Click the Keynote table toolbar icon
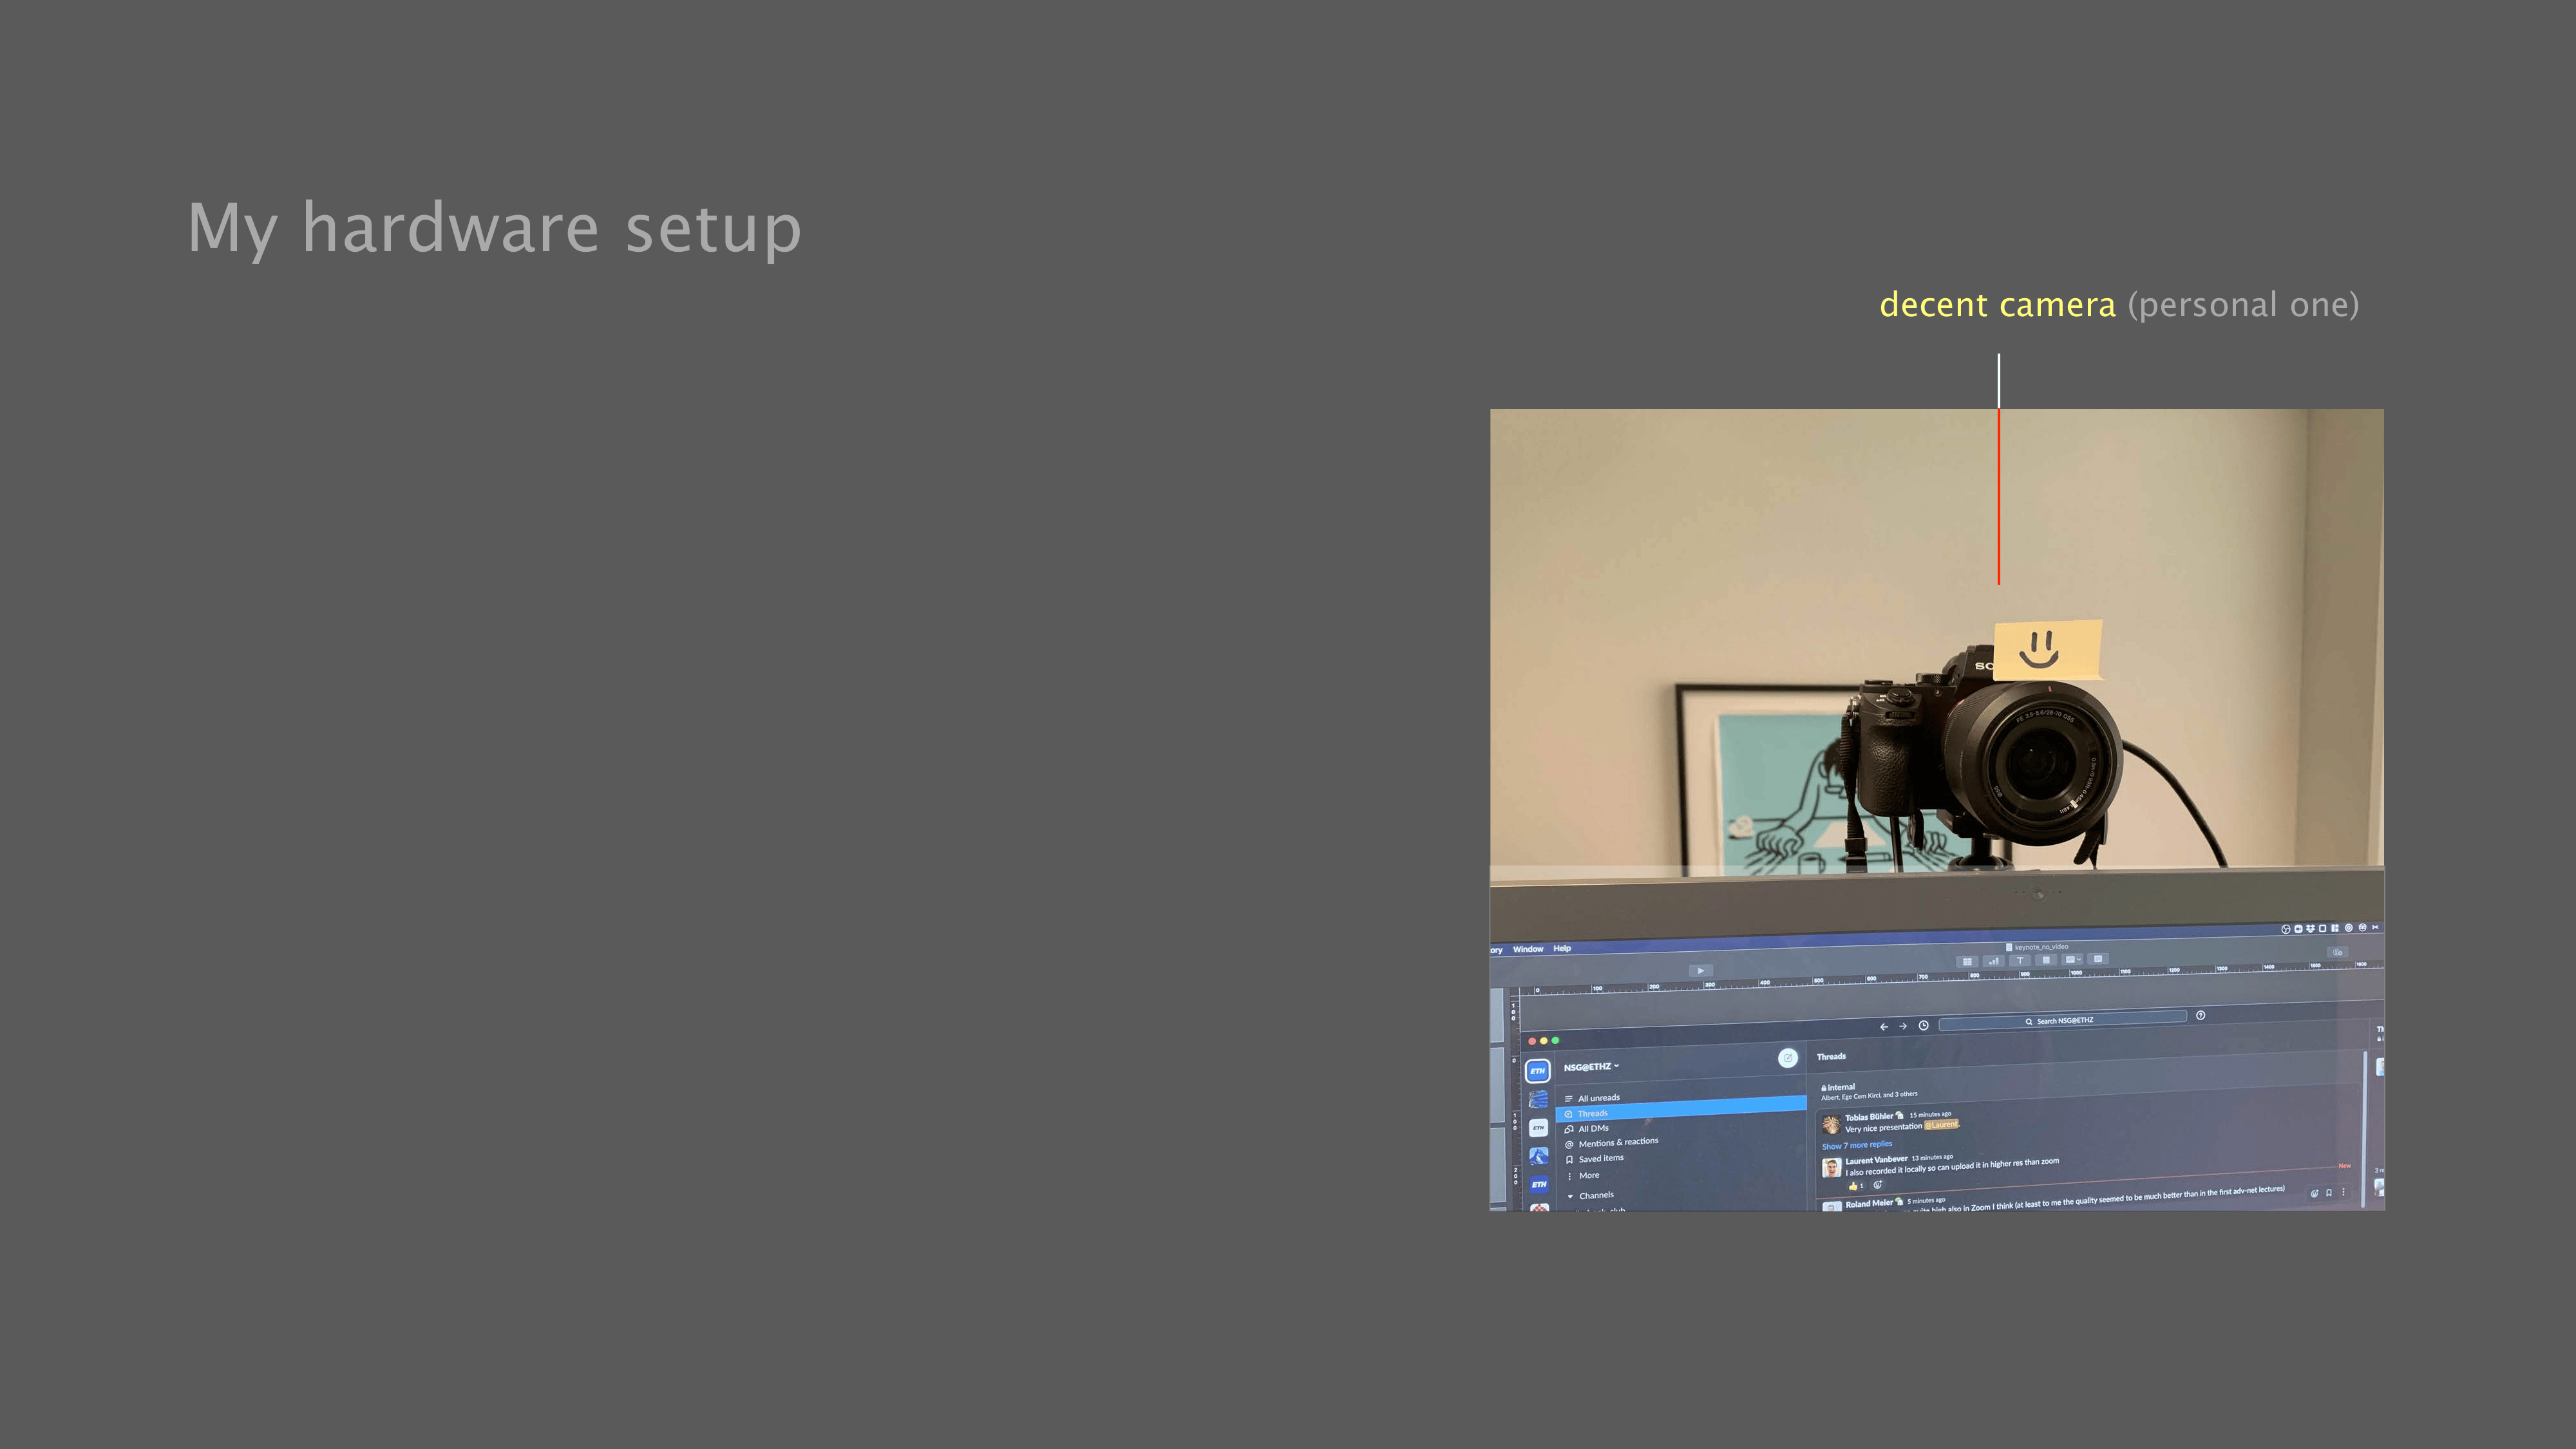 coord(1967,962)
